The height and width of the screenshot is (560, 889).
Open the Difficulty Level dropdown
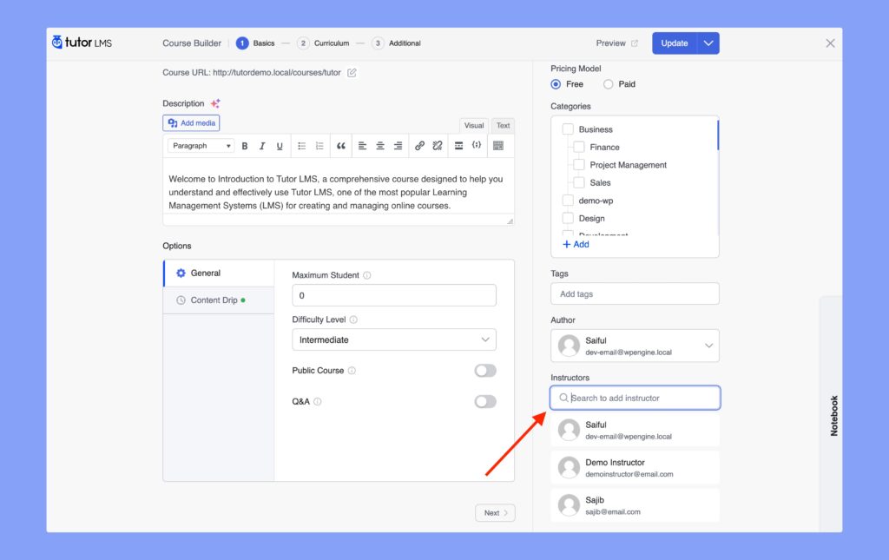click(394, 339)
